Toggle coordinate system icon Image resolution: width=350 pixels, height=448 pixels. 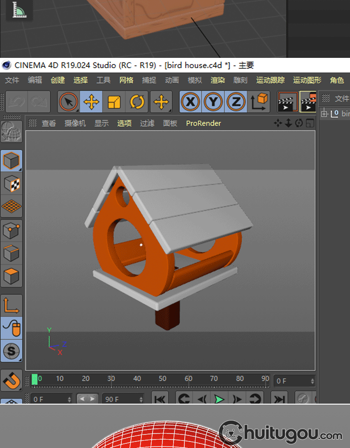click(259, 102)
